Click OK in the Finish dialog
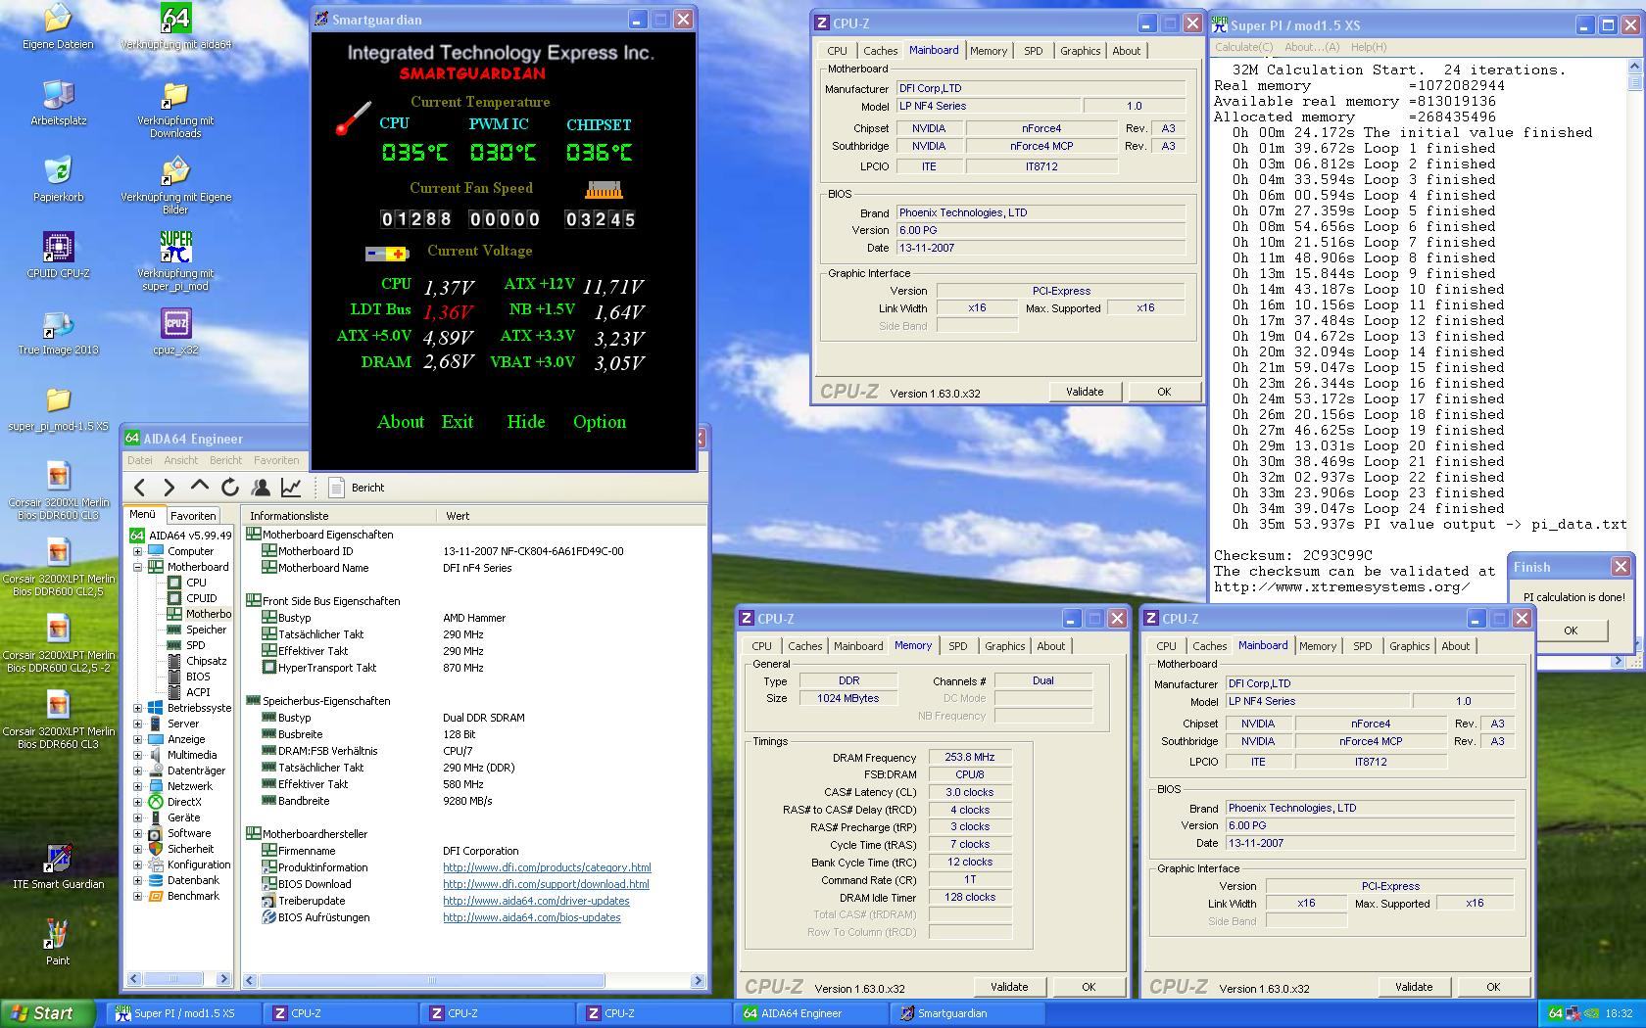Screen dimensions: 1646x1028 pyautogui.click(x=1571, y=631)
